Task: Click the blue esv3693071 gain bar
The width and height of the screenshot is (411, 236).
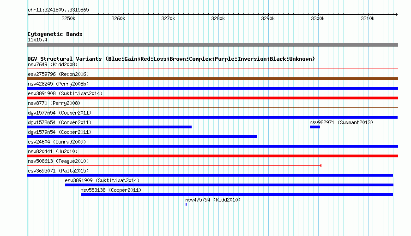Action: [x=210, y=175]
